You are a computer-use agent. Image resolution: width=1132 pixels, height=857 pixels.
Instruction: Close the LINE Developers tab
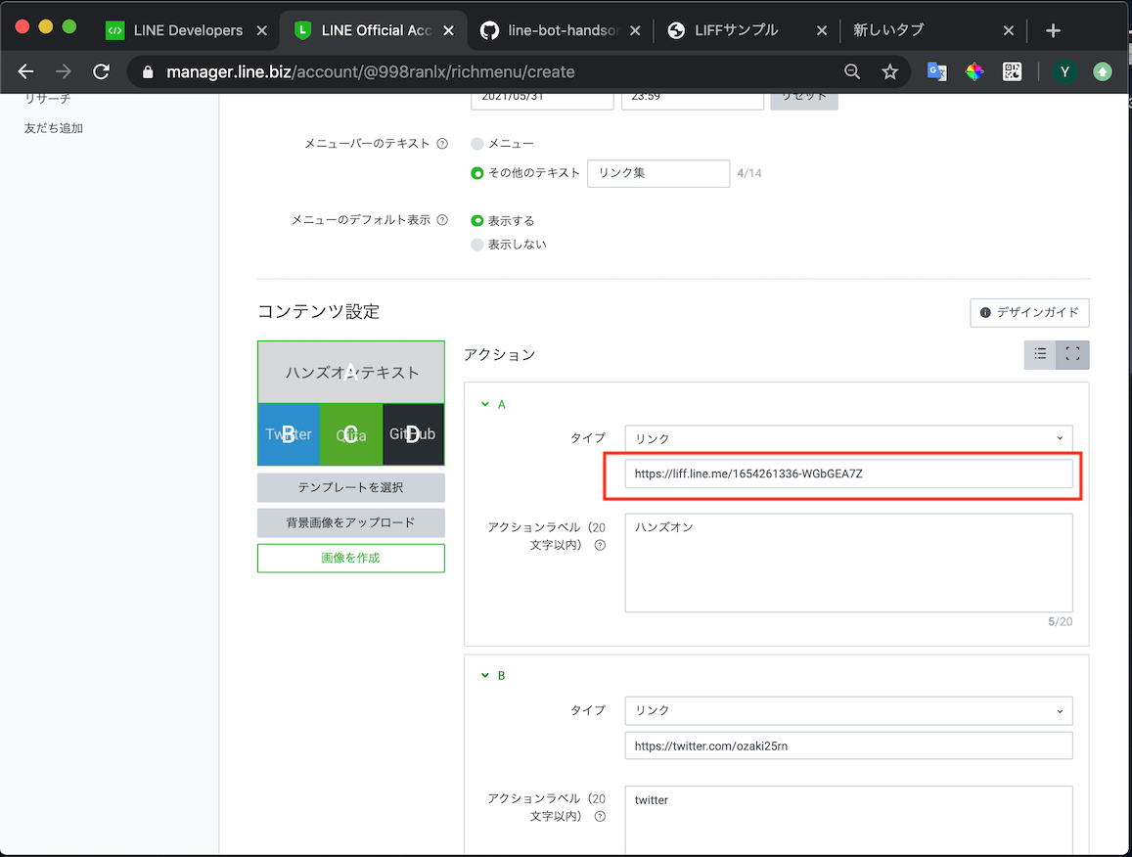(x=261, y=30)
